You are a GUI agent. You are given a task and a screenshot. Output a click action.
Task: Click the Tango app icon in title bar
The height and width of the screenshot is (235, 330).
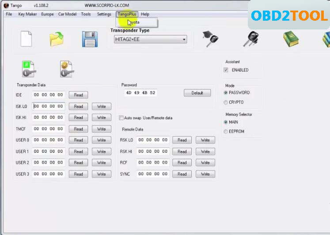pyautogui.click(x=6, y=5)
